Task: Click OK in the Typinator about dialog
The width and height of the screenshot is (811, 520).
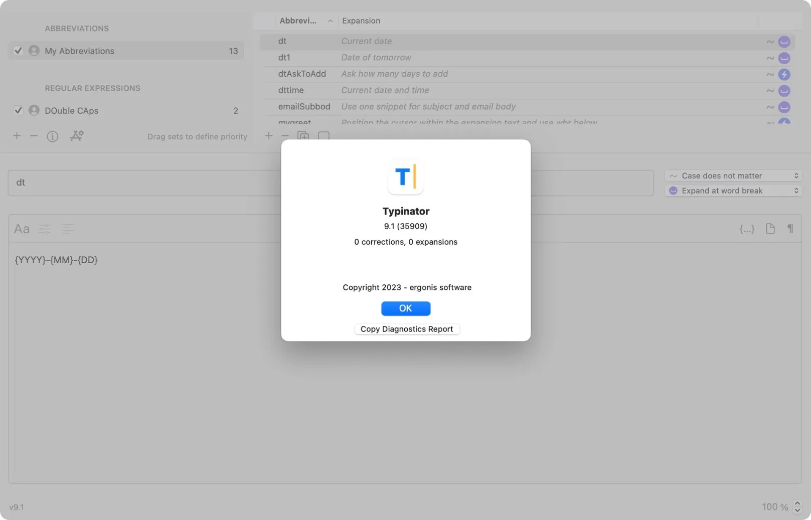Action: click(x=405, y=308)
